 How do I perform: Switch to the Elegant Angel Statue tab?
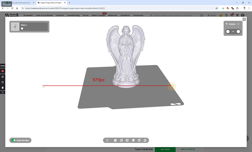pyautogui.click(x=51, y=3)
